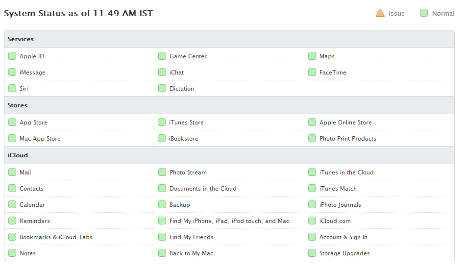
Task: Click the green indicator beside FaceTime
Action: coord(312,73)
